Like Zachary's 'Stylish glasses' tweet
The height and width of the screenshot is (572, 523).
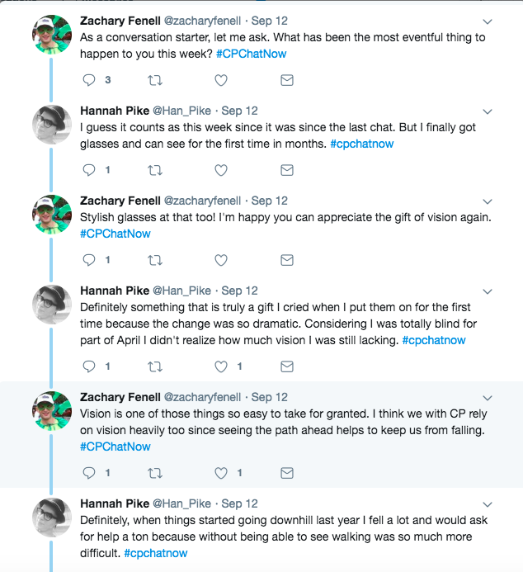(221, 260)
